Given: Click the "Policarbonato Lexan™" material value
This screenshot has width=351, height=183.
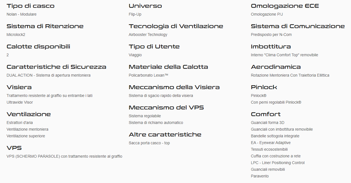Looking at the screenshot, I should click(148, 75).
